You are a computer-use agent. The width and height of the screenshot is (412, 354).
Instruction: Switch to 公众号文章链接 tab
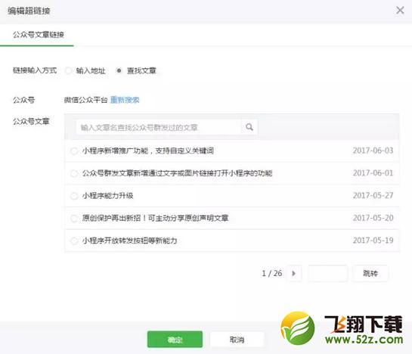click(x=39, y=35)
